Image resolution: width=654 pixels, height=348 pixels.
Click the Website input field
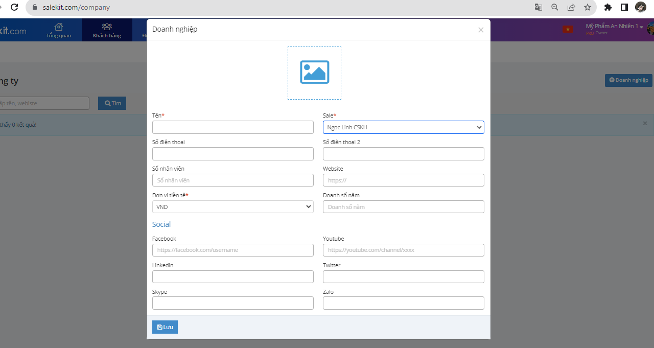(x=403, y=180)
